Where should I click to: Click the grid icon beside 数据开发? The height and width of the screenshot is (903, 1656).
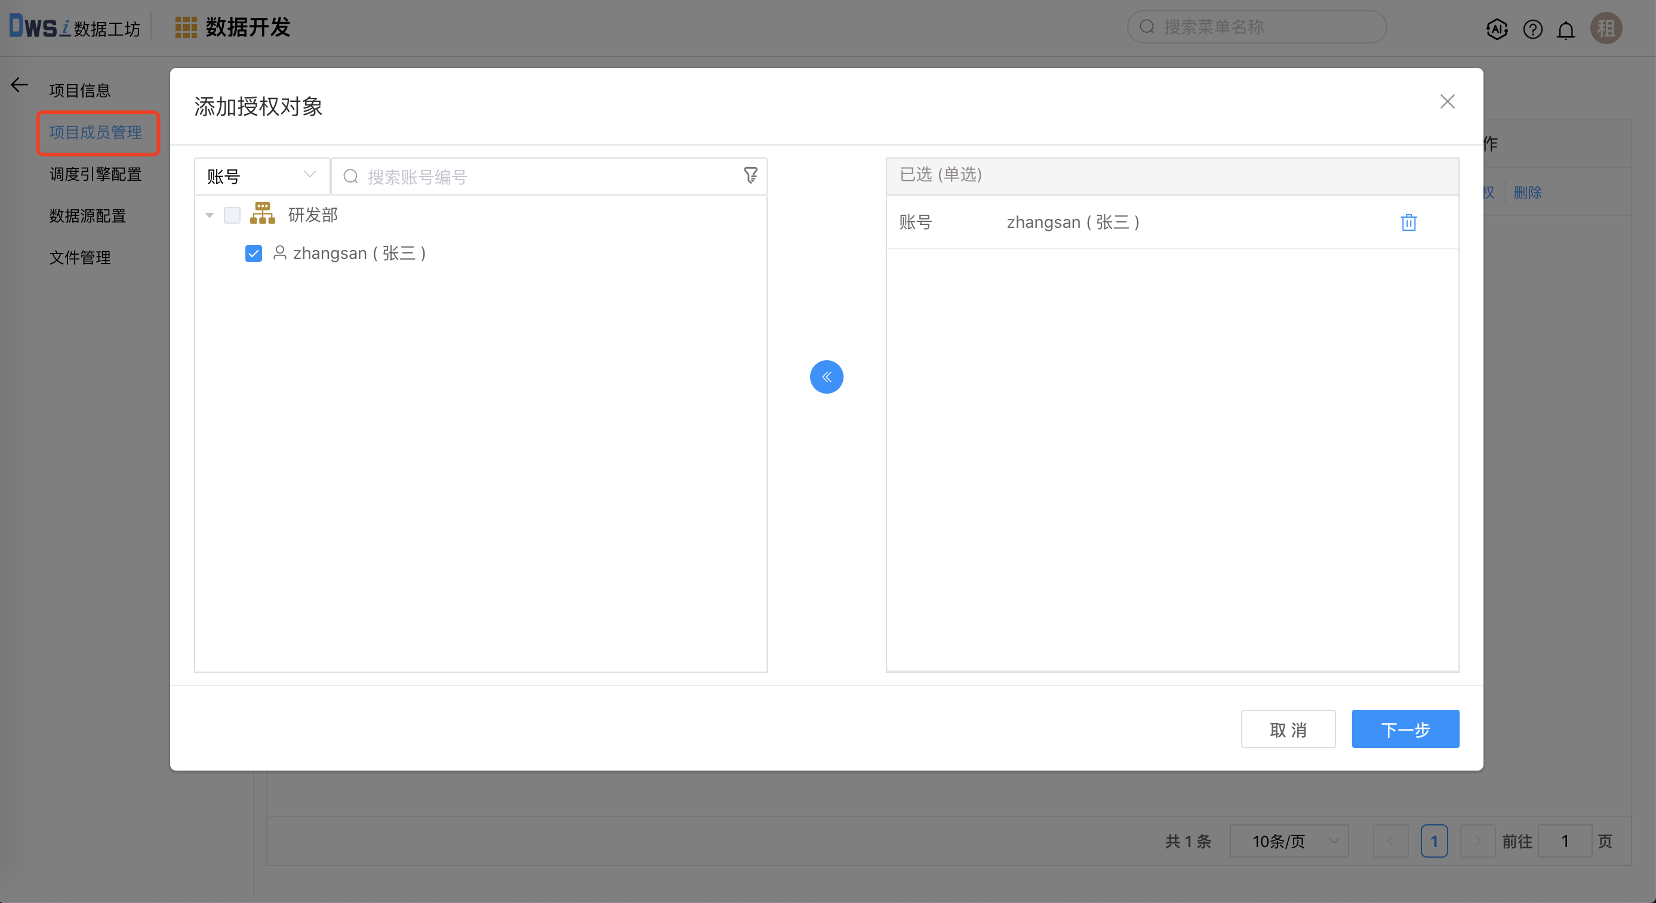coord(185,27)
